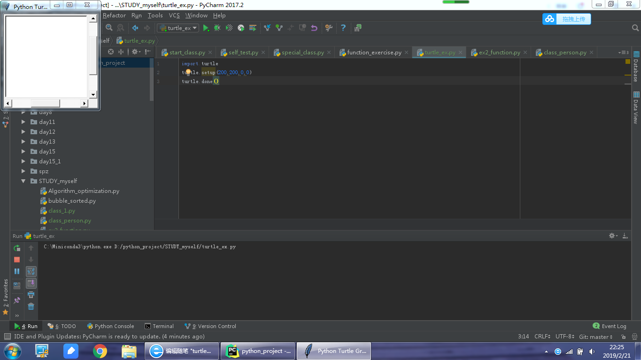The height and width of the screenshot is (360, 641).
Task: Click the blue Back navigation arrow
Action: pyautogui.click(x=135, y=28)
